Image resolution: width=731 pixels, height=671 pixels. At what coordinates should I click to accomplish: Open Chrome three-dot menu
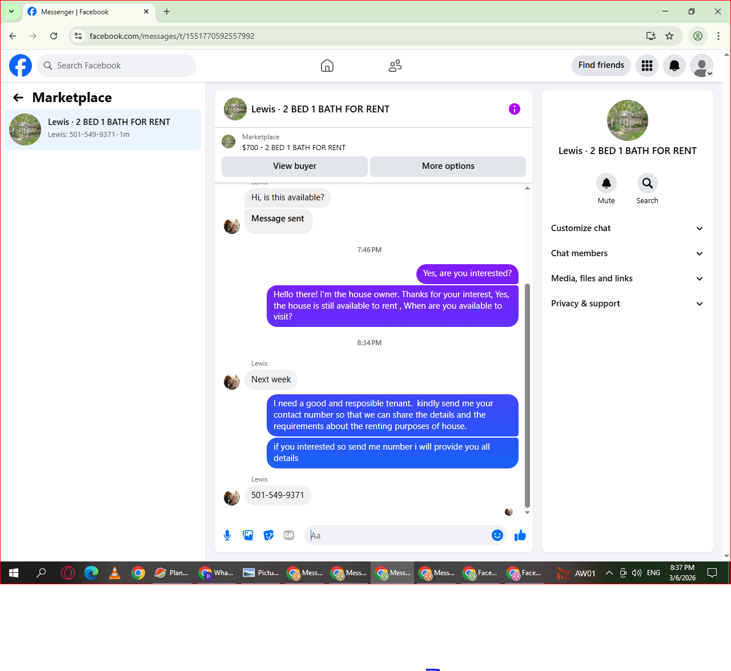tap(718, 36)
